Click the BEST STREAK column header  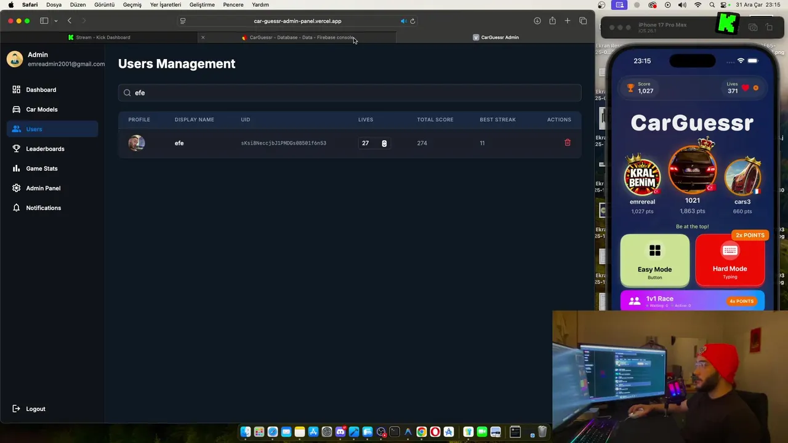pos(498,119)
